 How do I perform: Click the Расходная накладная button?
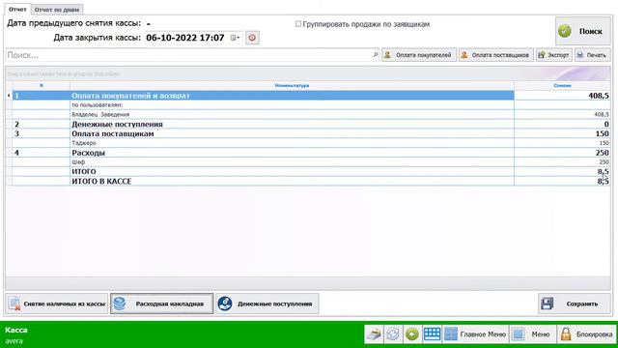point(162,304)
